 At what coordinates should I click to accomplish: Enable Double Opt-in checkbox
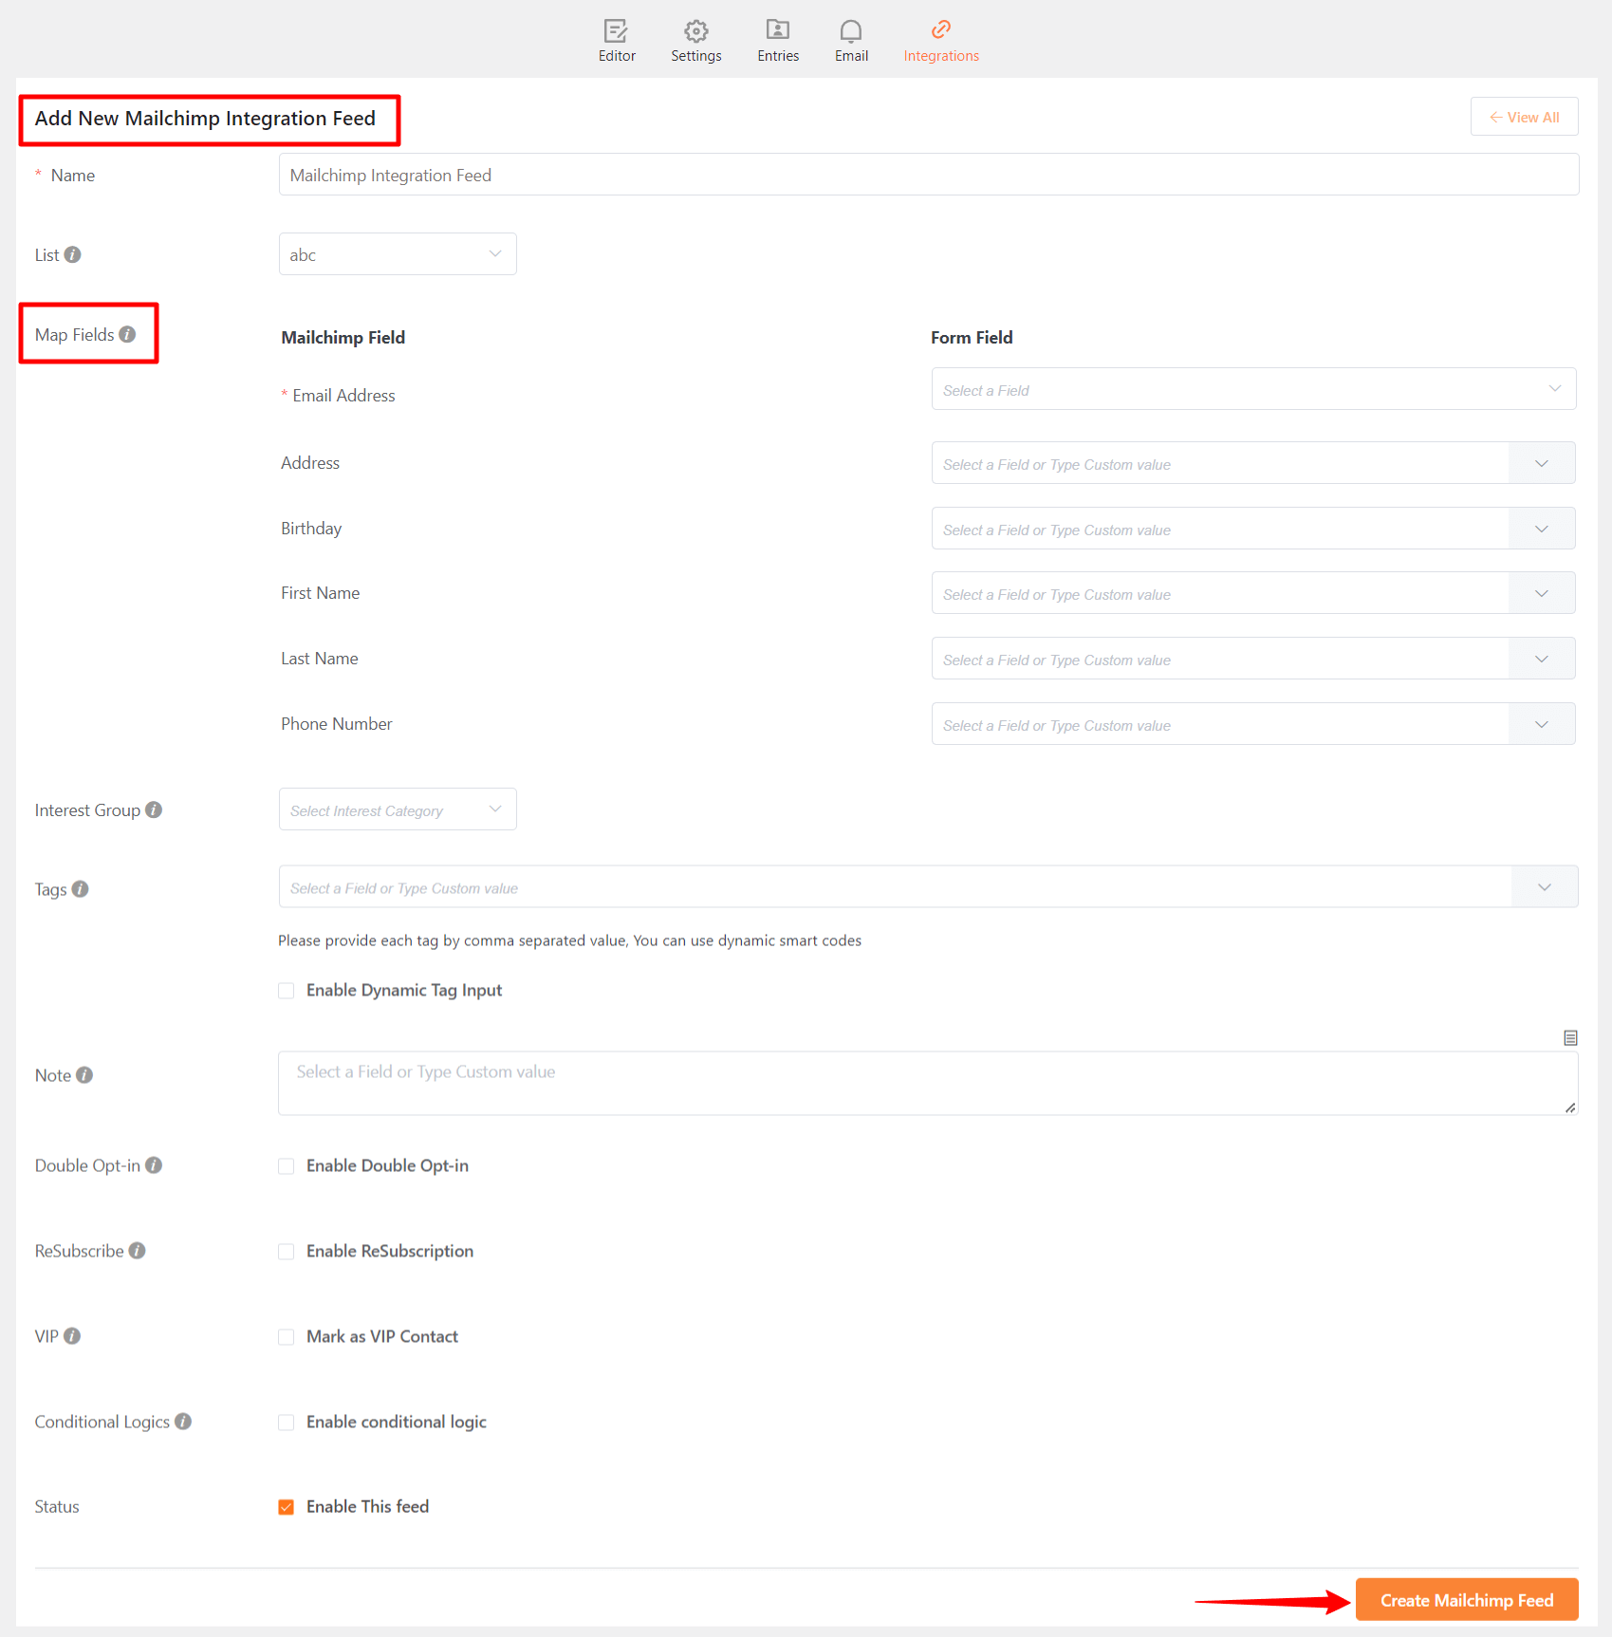pyautogui.click(x=286, y=1165)
